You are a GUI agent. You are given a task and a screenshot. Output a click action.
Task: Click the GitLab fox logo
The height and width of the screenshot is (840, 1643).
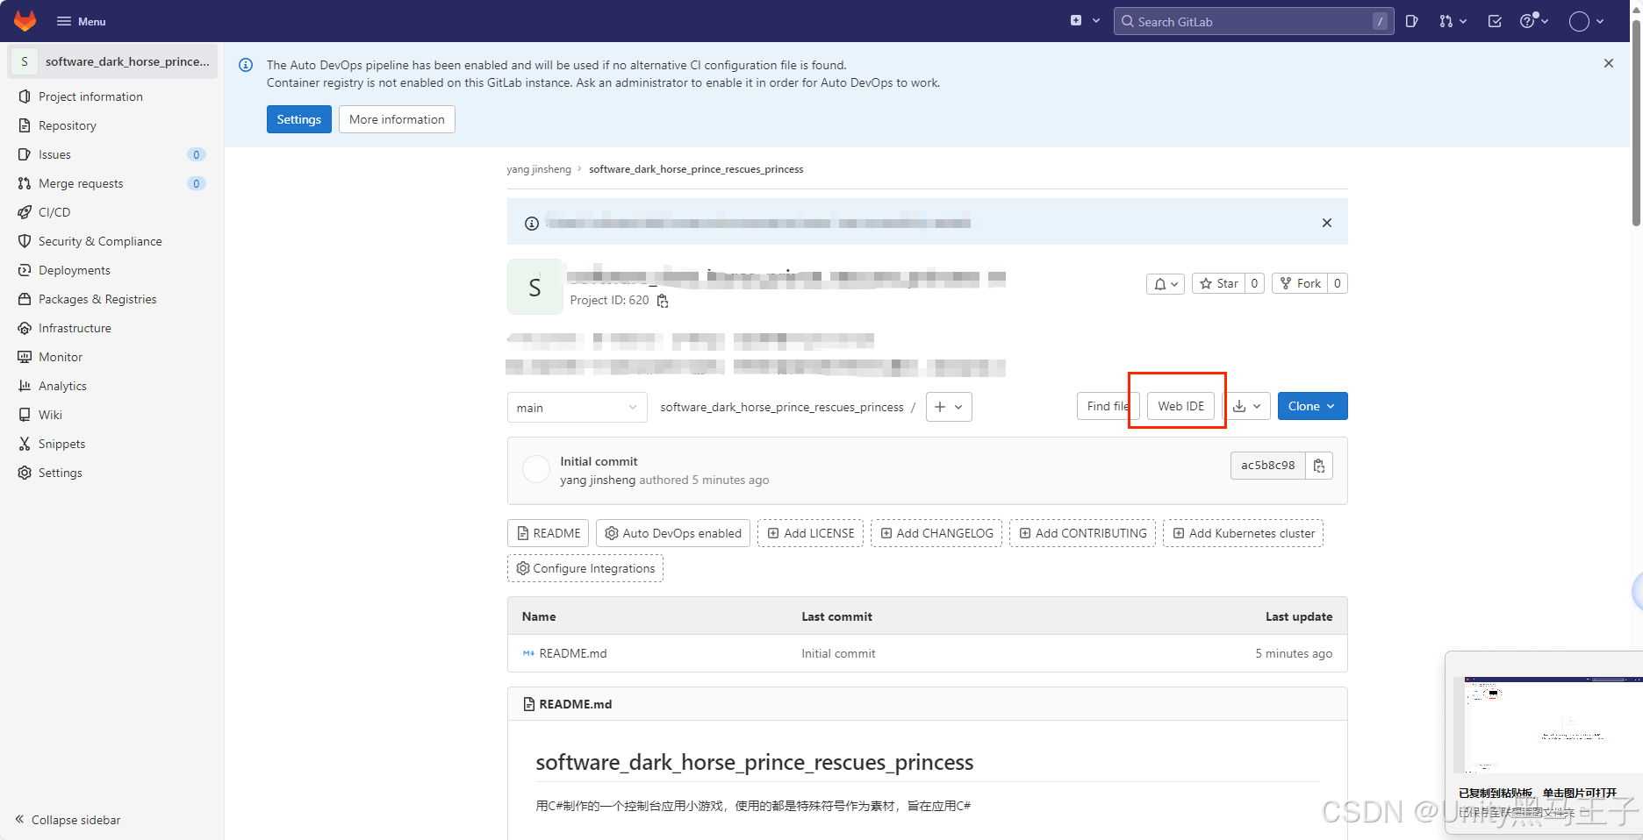(x=25, y=21)
